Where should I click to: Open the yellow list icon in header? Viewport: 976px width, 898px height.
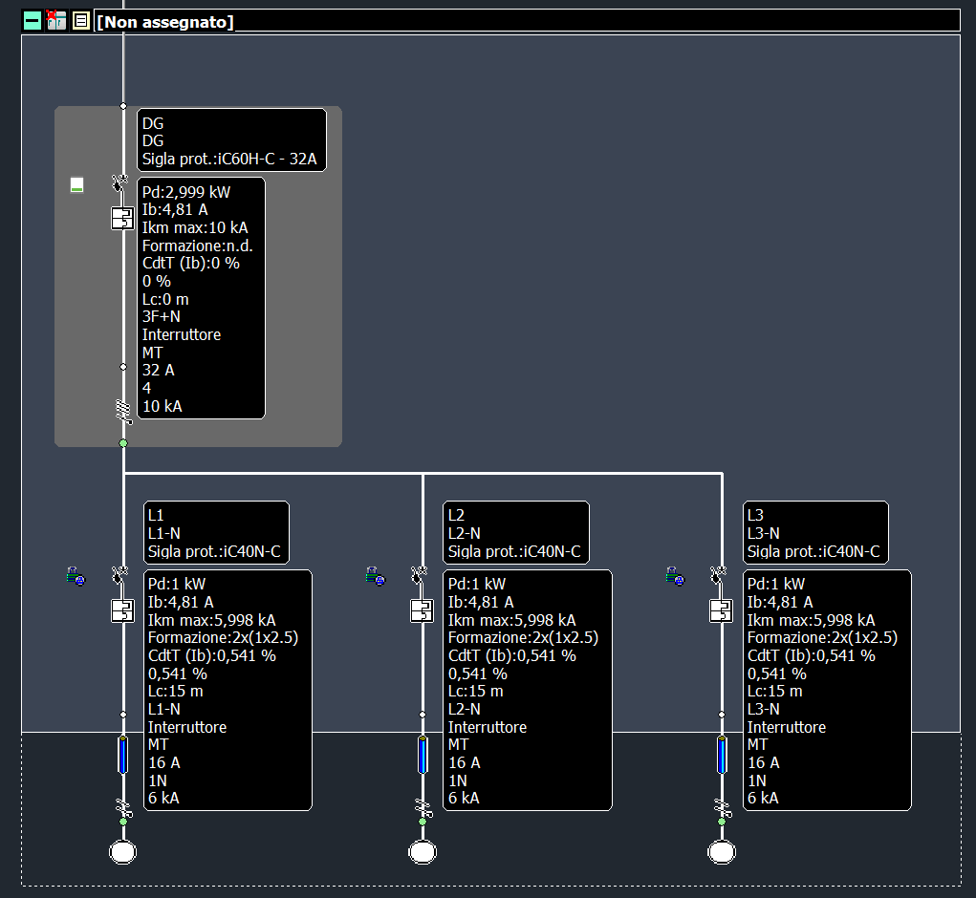(81, 20)
